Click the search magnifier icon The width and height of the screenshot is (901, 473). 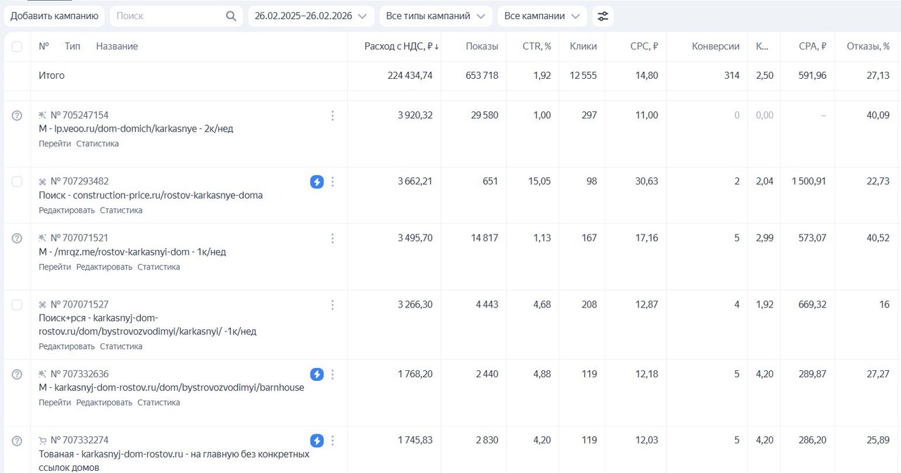tap(231, 16)
